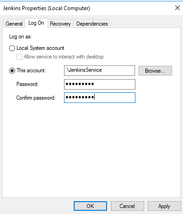Click the "Password:" label text
The width and height of the screenshot is (183, 214).
(x=27, y=84)
